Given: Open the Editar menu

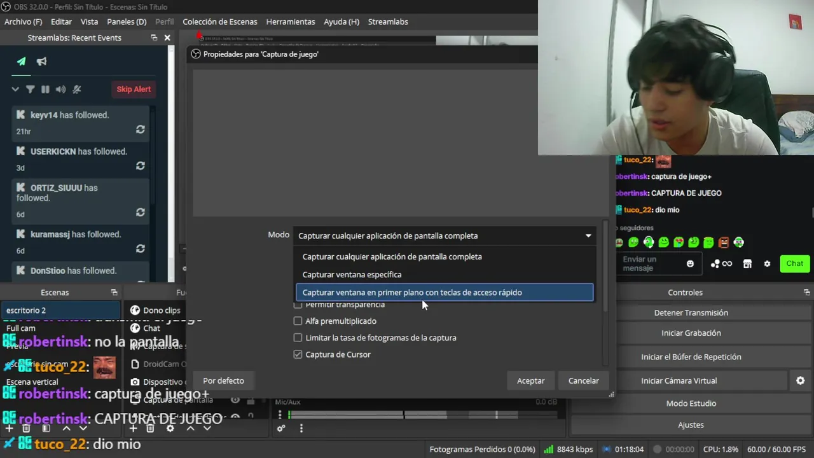Looking at the screenshot, I should click(61, 22).
